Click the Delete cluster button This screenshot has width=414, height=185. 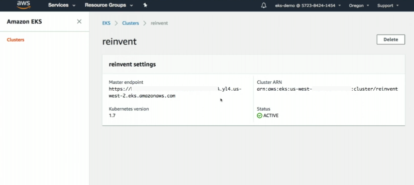pos(391,40)
